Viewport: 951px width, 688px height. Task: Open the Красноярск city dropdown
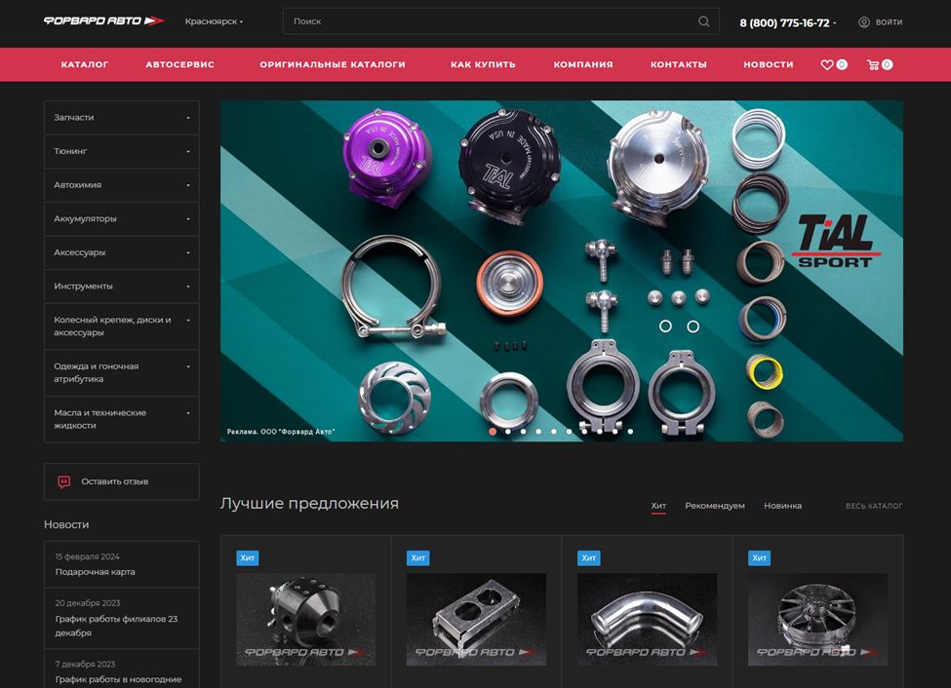214,21
